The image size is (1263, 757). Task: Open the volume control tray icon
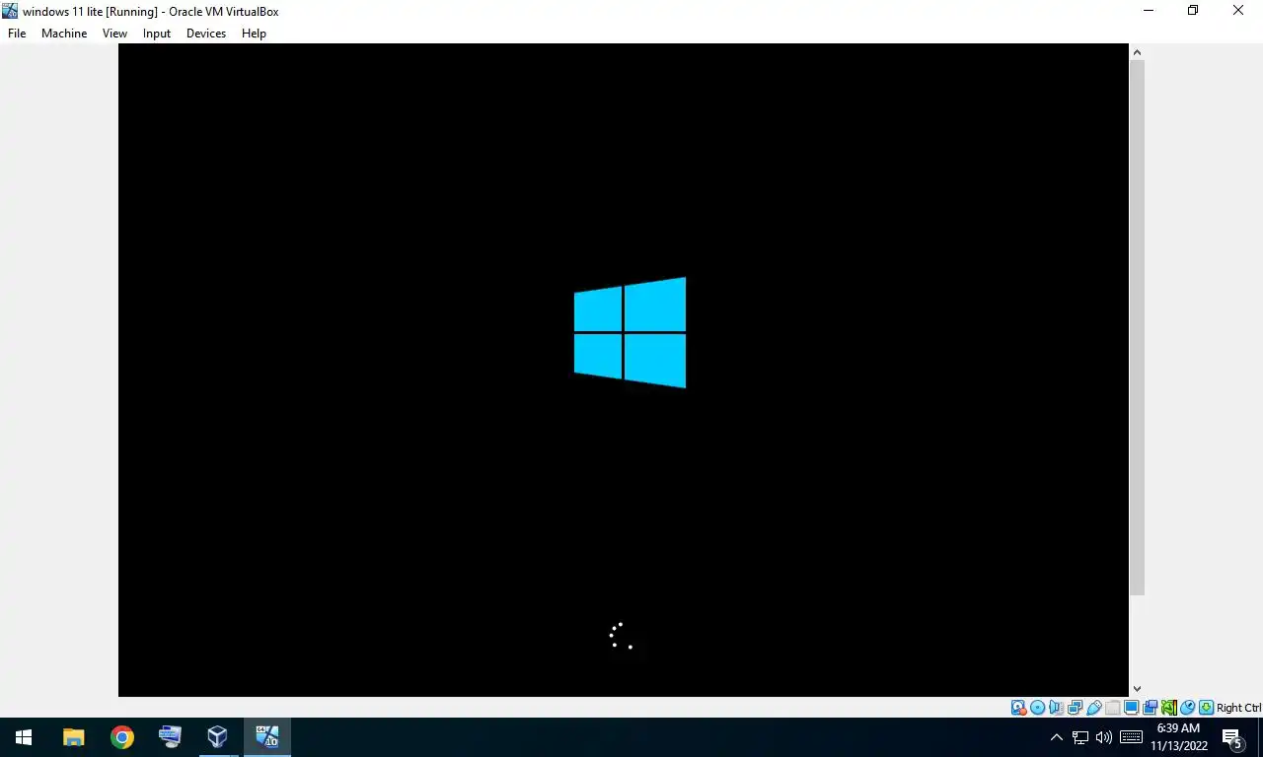click(1104, 737)
